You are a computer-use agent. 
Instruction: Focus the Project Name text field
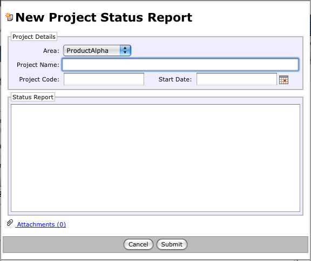tap(180, 65)
